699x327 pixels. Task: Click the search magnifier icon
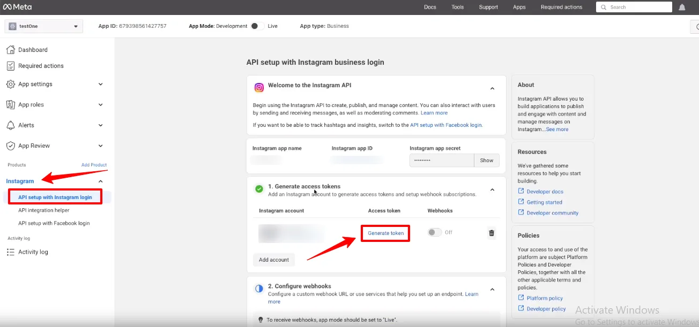604,7
